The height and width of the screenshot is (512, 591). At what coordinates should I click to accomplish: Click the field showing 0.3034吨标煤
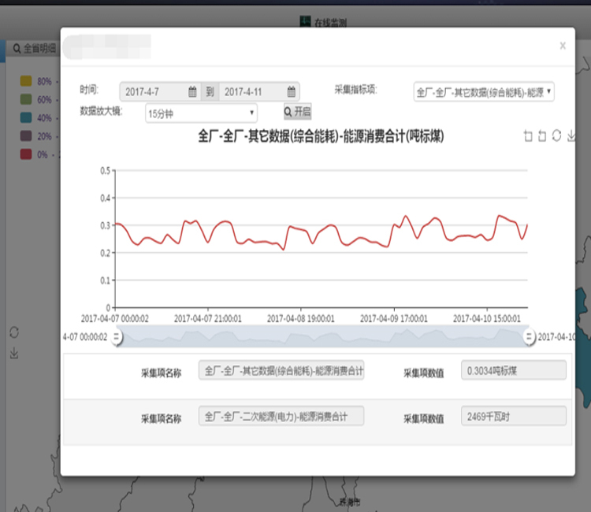[513, 370]
